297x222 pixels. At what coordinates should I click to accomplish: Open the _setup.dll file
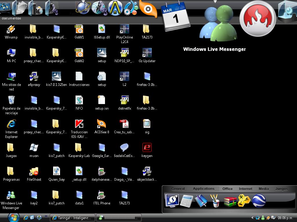[79, 171]
